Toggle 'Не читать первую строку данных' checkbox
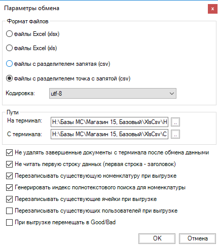Viewport: 218px width, 247px height. [x=9, y=164]
